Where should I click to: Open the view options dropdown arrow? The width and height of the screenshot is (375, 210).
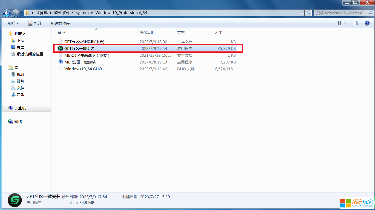point(345,23)
